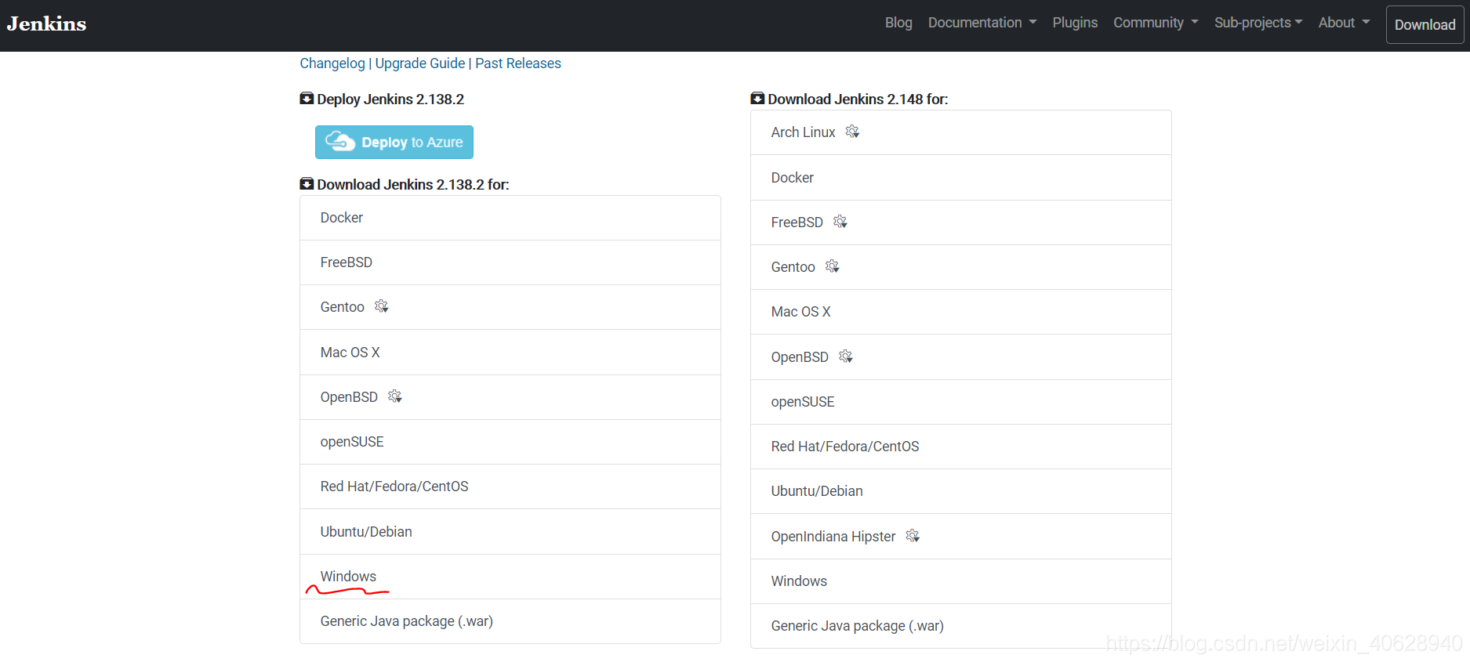
Task: Click the Deploy to Azure button
Action: [394, 142]
